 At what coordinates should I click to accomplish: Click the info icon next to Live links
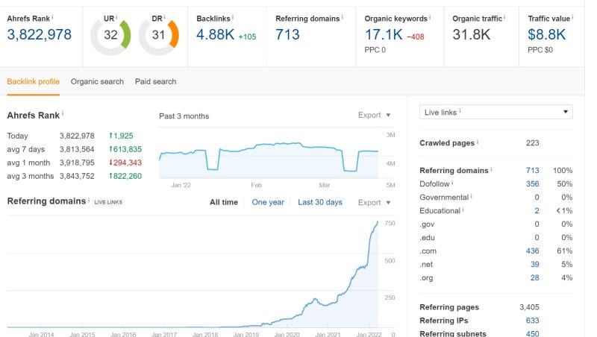tap(460, 111)
